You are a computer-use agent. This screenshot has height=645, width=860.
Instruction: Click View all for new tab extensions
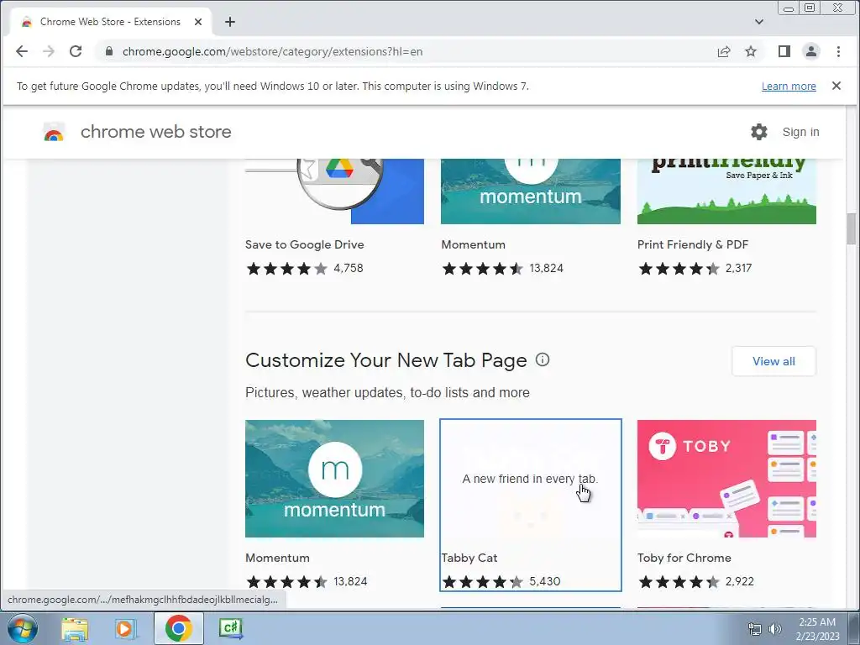[x=773, y=361]
